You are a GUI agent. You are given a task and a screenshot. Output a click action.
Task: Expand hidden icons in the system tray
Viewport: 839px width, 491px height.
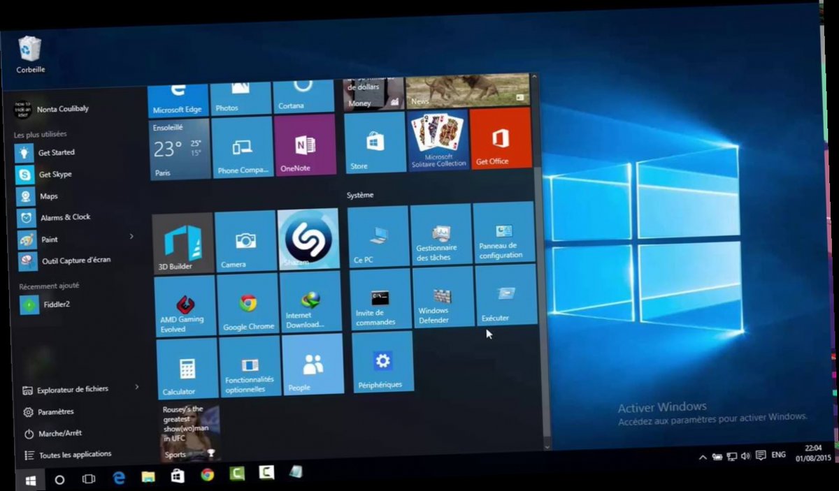(702, 455)
